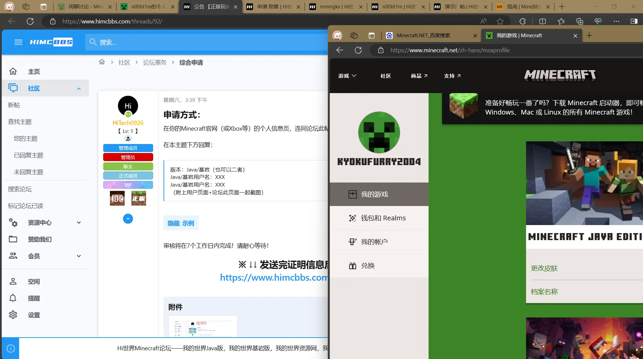Click the attachment thumbnail under 附件
643x359 pixels.
pos(203,327)
